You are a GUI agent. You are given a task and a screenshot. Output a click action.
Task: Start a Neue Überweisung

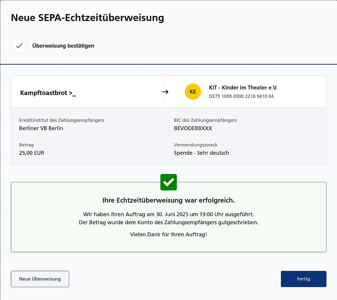pos(40,279)
